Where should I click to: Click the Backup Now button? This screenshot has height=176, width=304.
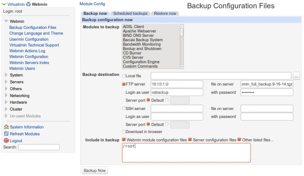(x=95, y=170)
